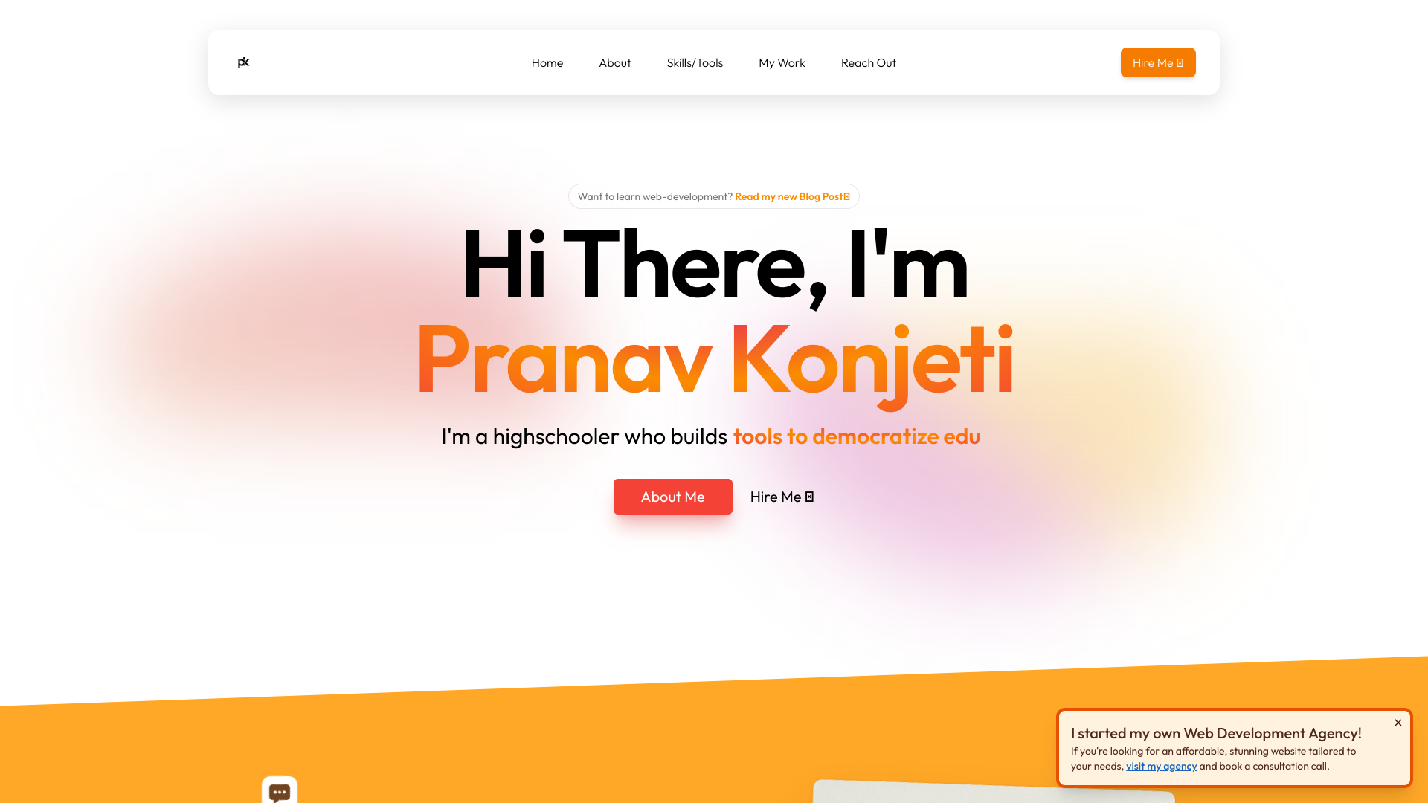This screenshot has height=803, width=1428.
Task: Dismiss the web development agency popup
Action: [1398, 723]
